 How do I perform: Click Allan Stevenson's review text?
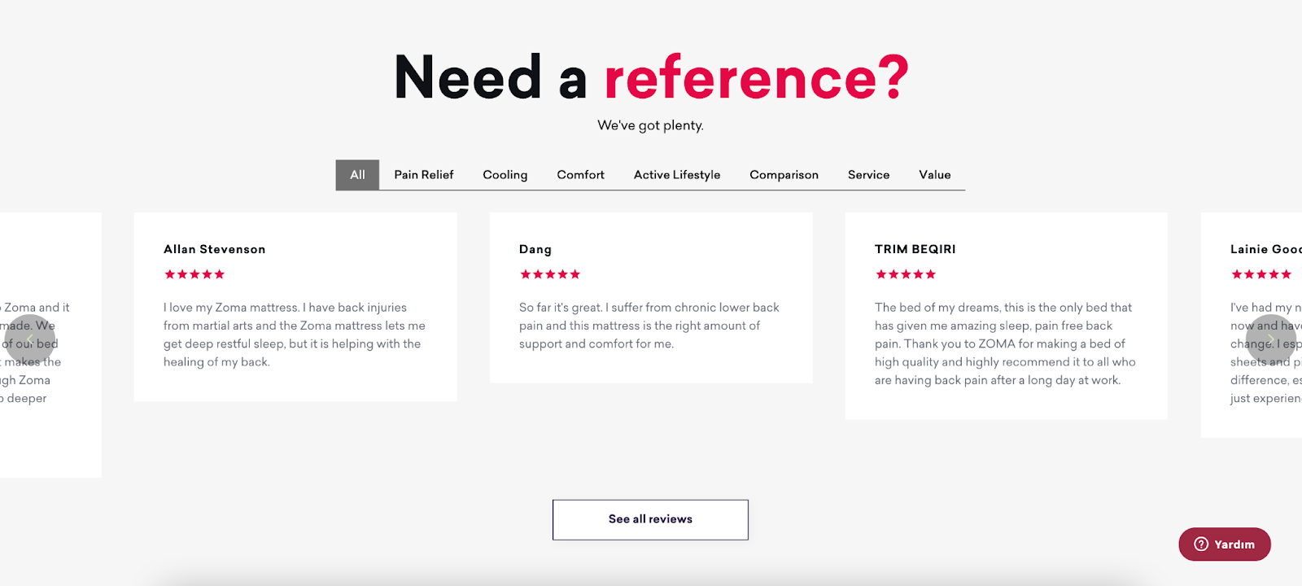point(295,335)
